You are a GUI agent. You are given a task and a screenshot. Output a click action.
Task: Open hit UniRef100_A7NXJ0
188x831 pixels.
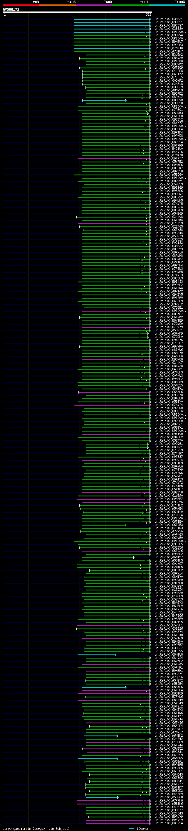169,48
